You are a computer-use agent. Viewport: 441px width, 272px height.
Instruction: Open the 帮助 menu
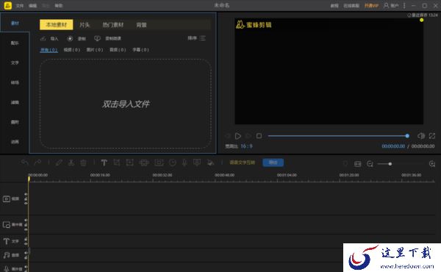point(59,6)
